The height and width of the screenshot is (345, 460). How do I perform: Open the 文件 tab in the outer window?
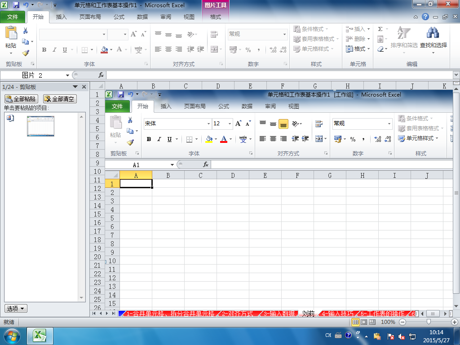tap(13, 17)
